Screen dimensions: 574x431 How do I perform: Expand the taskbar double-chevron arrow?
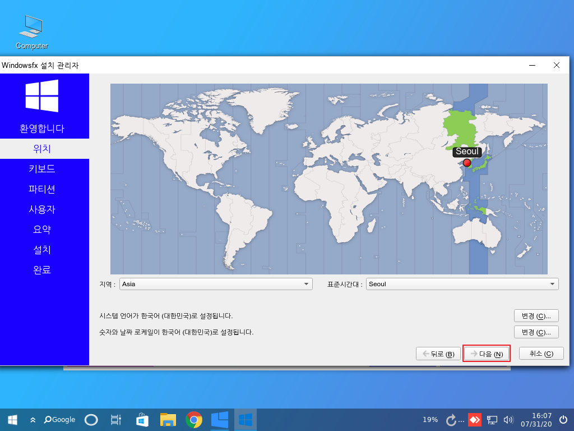33,420
